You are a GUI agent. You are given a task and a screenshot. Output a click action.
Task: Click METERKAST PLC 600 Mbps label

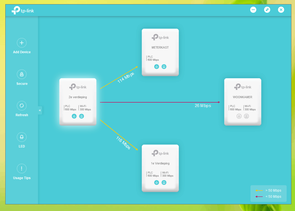(x=153, y=58)
